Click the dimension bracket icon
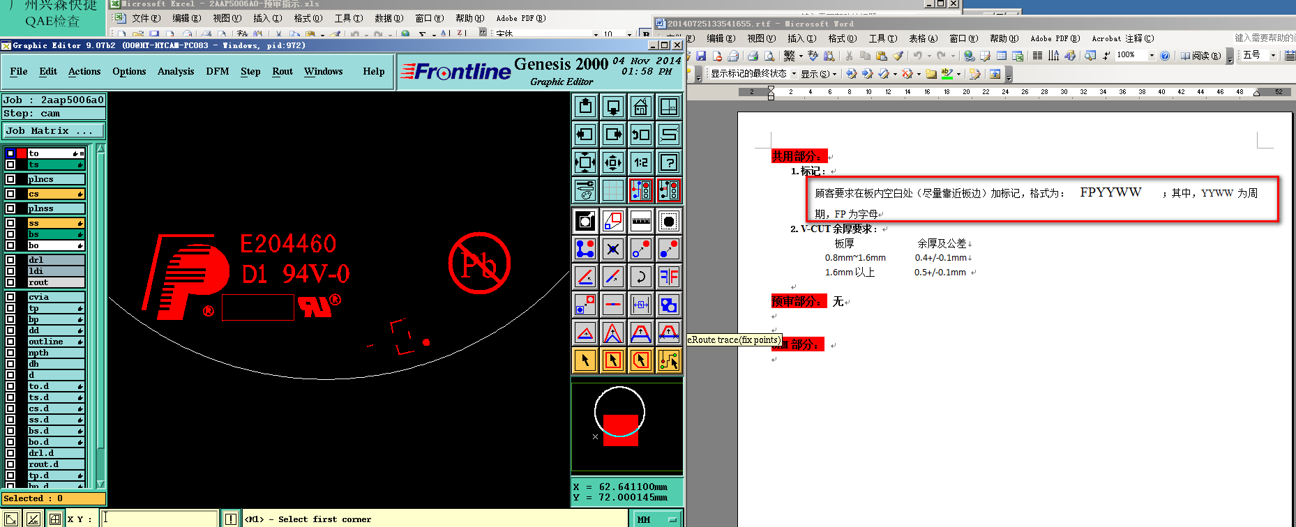1296x527 pixels. (x=641, y=305)
